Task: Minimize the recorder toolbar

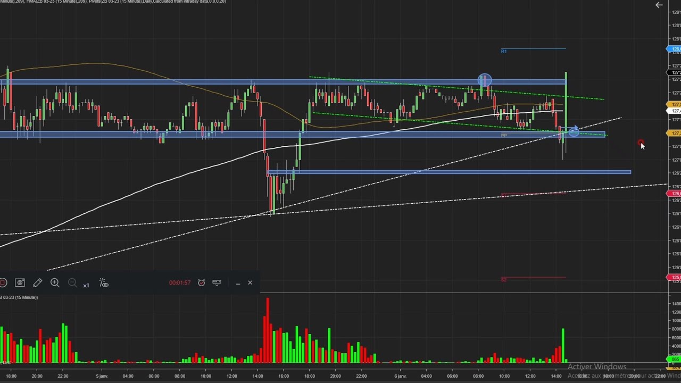Action: pyautogui.click(x=238, y=284)
